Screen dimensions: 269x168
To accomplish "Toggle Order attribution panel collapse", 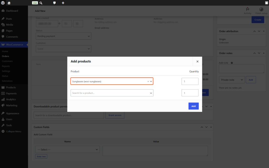I will pos(264,31).
